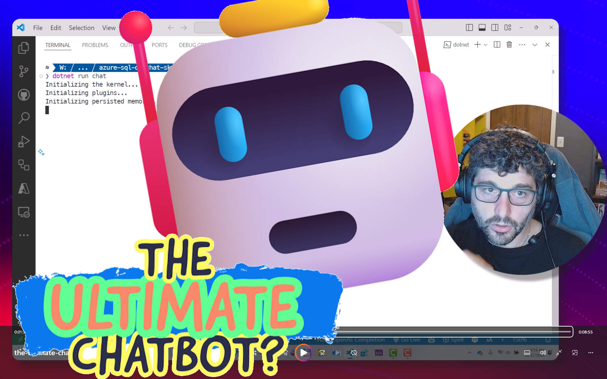Screen dimensions: 607x379
Task: Select the dotnet terminal instance
Action: [456, 45]
